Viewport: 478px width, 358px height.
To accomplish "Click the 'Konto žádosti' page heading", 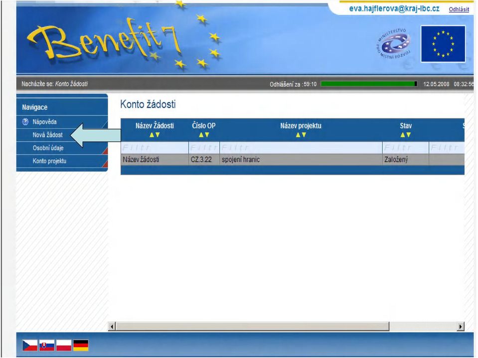I will 148,104.
